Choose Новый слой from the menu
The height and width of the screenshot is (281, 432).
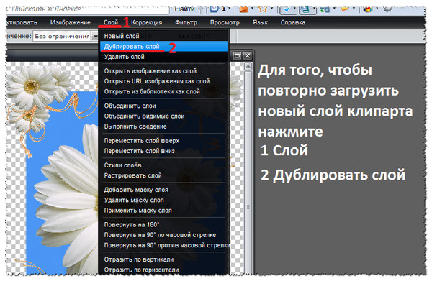163,36
